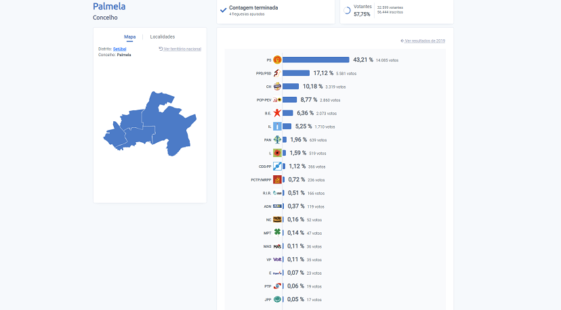The image size is (561, 310).
Task: Click the MPT green clover logo
Action: click(276, 232)
